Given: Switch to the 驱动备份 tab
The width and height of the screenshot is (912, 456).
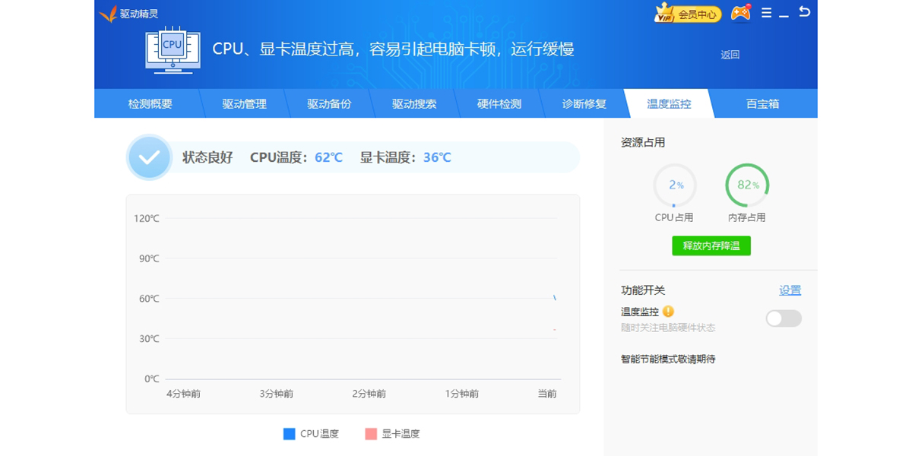Looking at the screenshot, I should (x=330, y=104).
